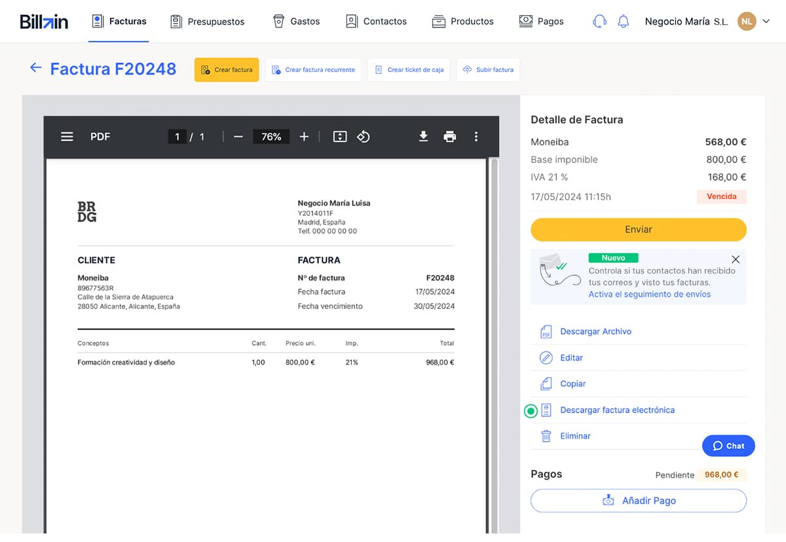Click Activa el seguimiento de envíos link
The width and height of the screenshot is (786, 542).
click(x=650, y=295)
